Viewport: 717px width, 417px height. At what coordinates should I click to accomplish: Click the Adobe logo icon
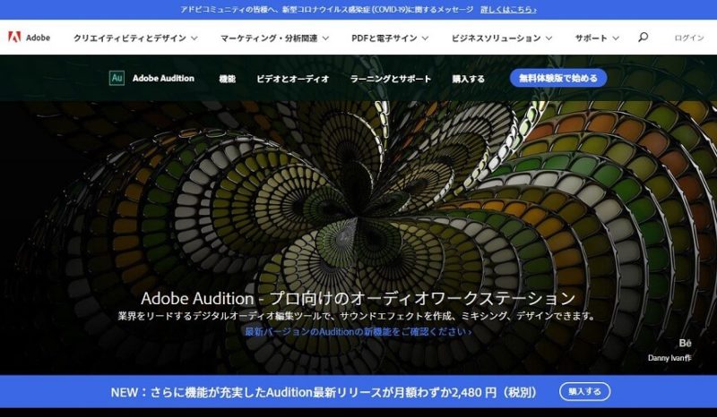(14, 37)
